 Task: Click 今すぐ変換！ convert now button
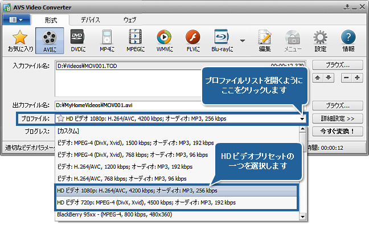click(338, 132)
